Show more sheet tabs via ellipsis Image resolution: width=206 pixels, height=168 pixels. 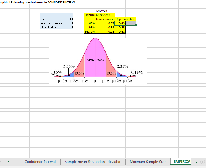[195, 162]
